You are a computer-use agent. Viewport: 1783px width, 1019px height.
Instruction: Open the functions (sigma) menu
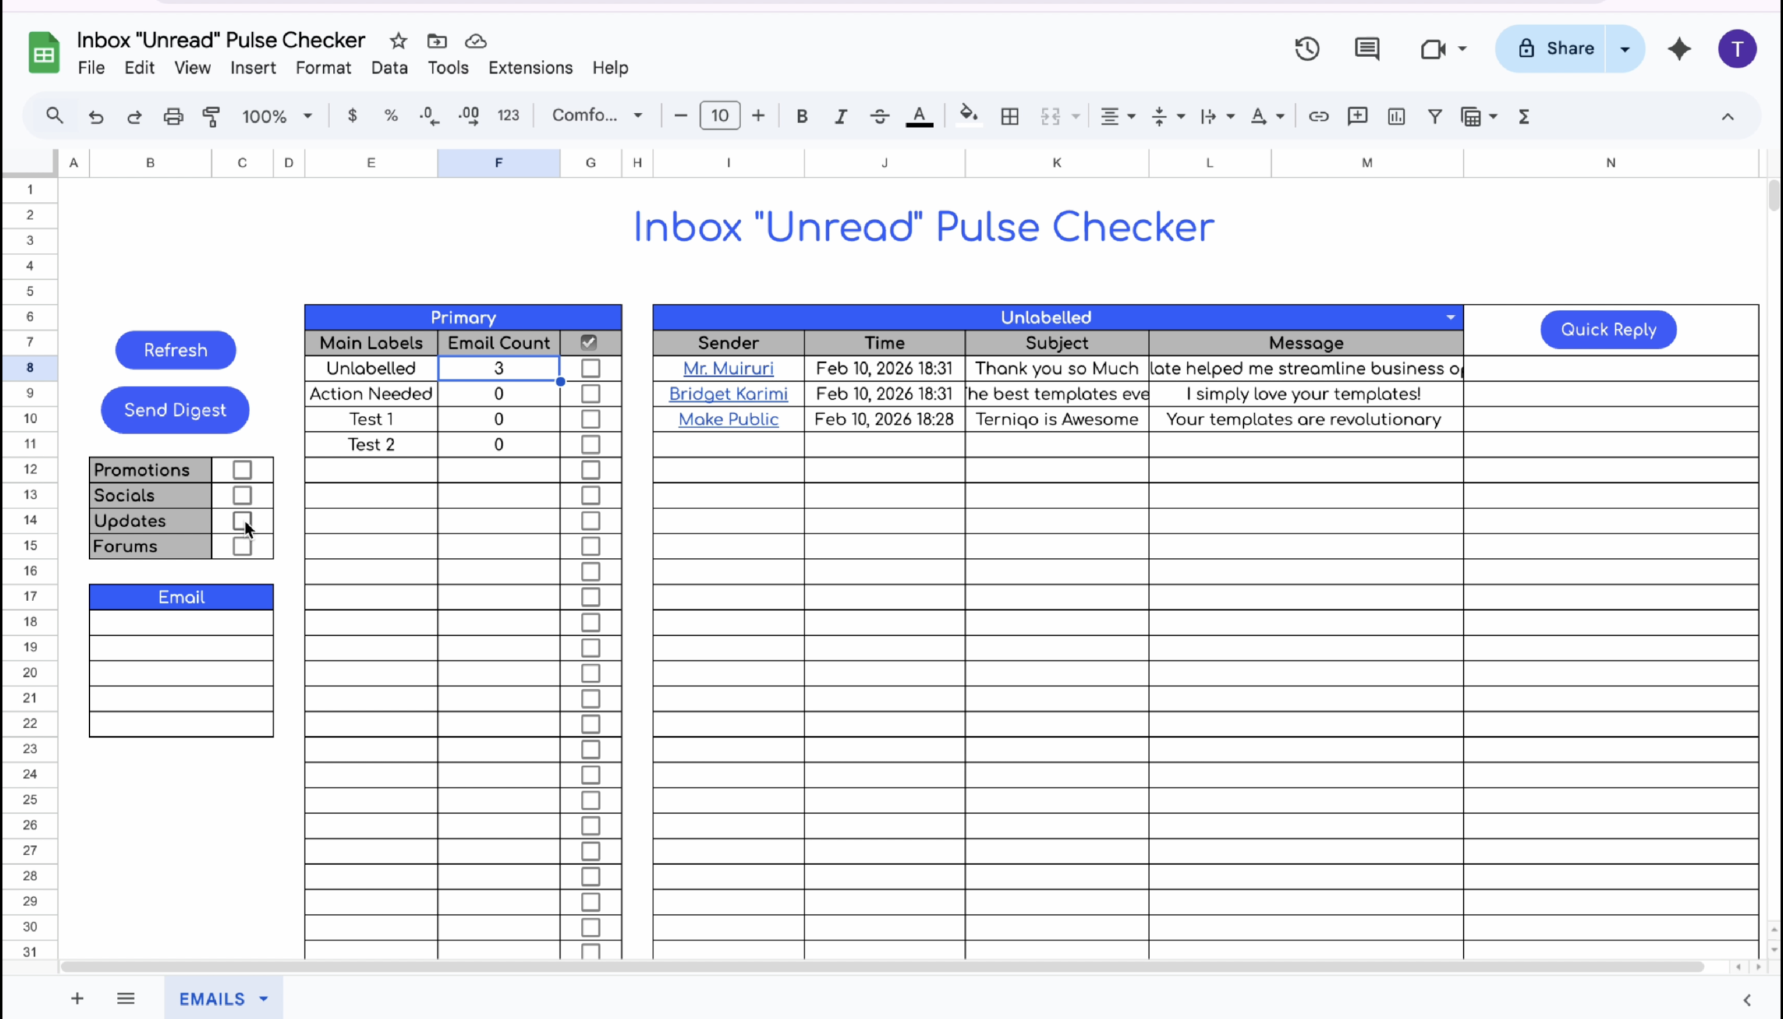tap(1525, 116)
